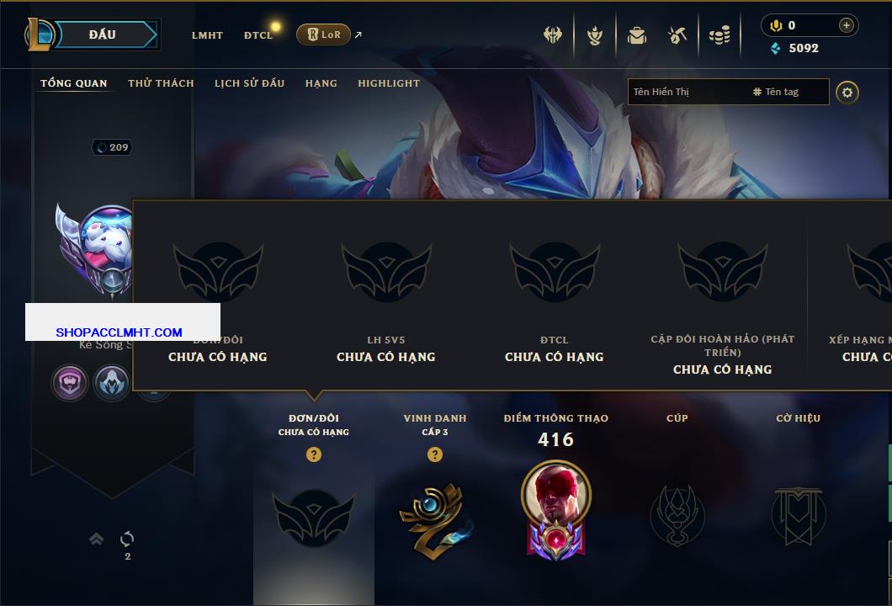Select the ĐTCL menu item
The width and height of the screenshot is (892, 606).
(x=258, y=35)
